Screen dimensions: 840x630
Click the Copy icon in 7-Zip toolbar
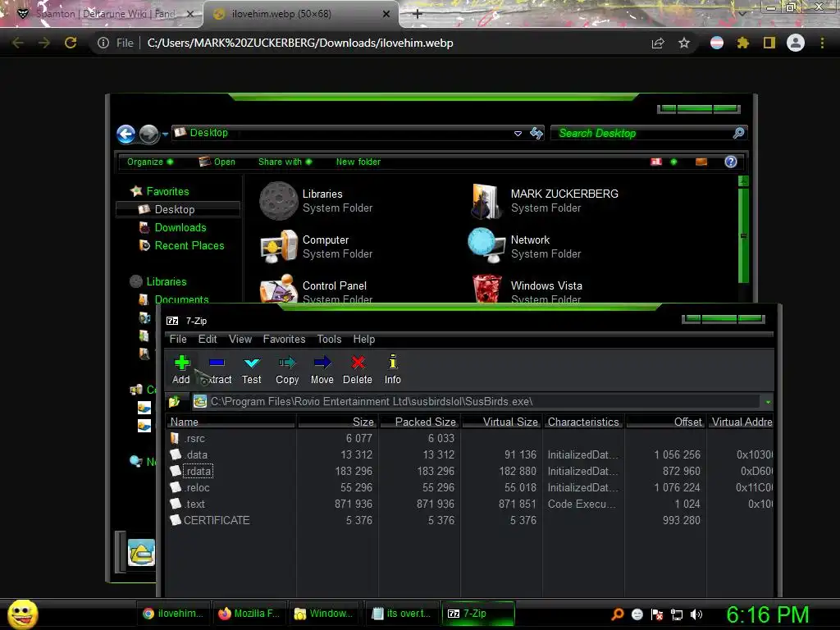click(x=287, y=363)
